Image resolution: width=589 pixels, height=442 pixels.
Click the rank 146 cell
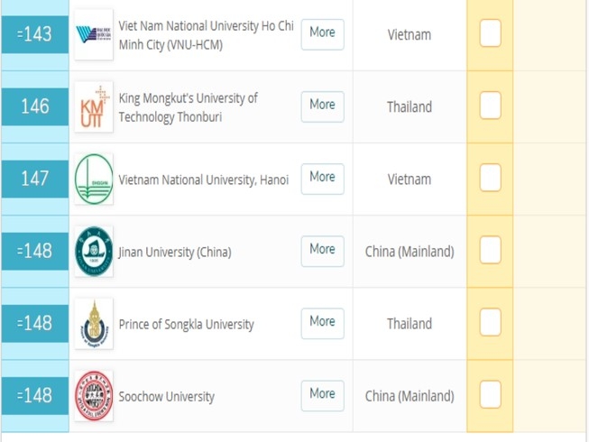click(35, 106)
